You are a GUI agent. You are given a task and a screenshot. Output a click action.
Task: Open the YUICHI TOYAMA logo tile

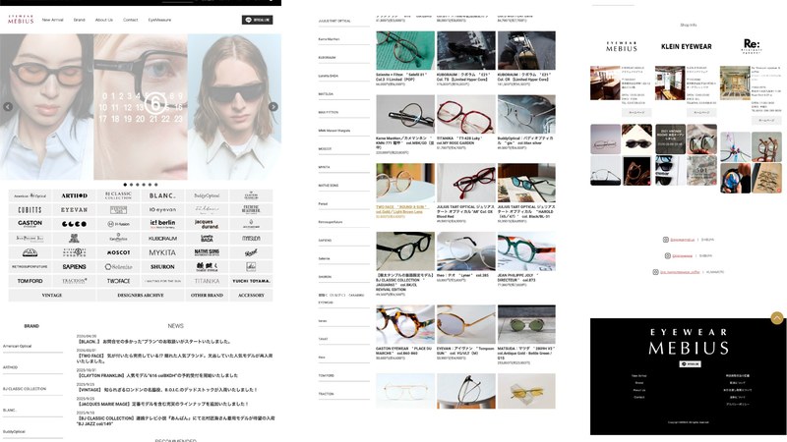[251, 281]
